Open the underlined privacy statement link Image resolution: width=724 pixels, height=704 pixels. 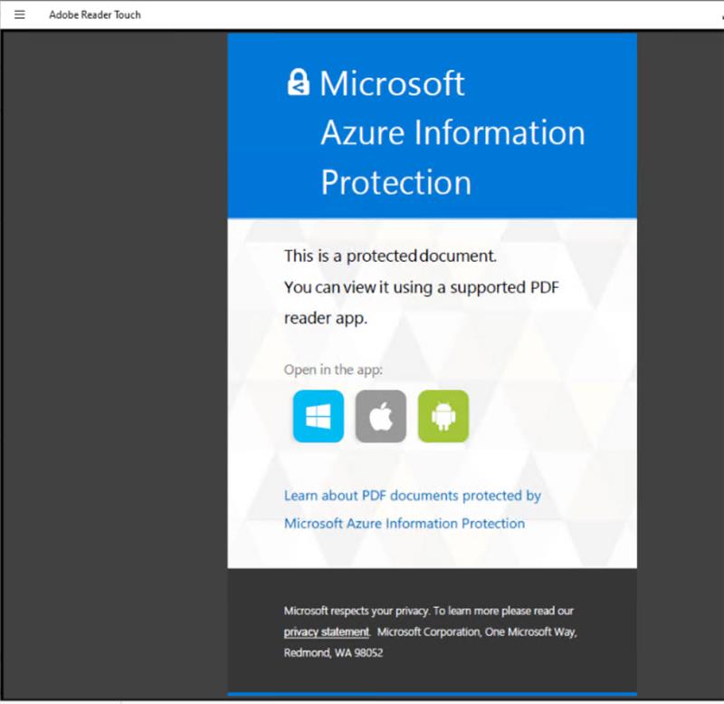coord(327,632)
